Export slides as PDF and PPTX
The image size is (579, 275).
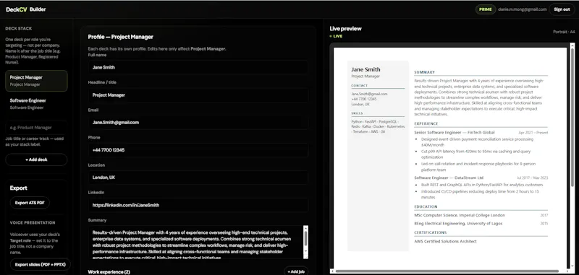tap(41, 264)
